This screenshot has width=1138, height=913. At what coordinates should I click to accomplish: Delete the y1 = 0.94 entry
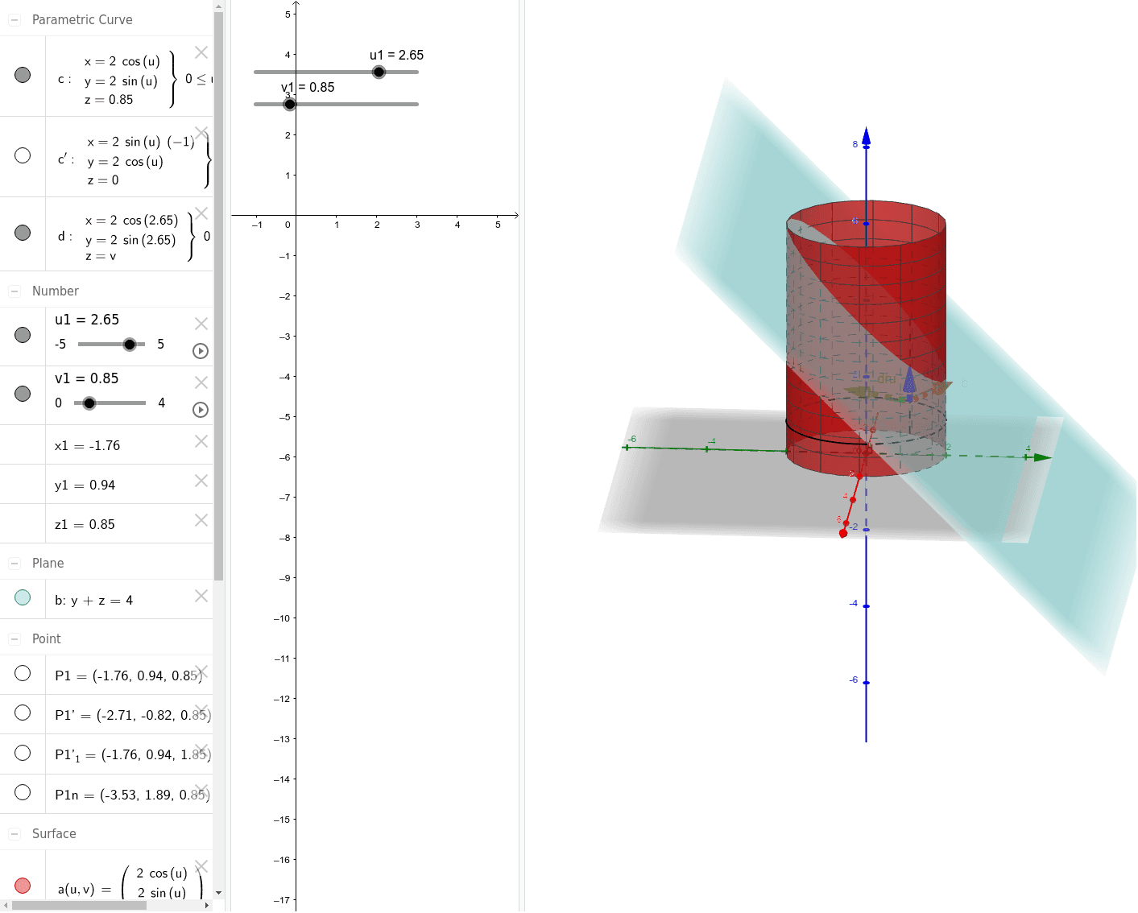click(201, 481)
